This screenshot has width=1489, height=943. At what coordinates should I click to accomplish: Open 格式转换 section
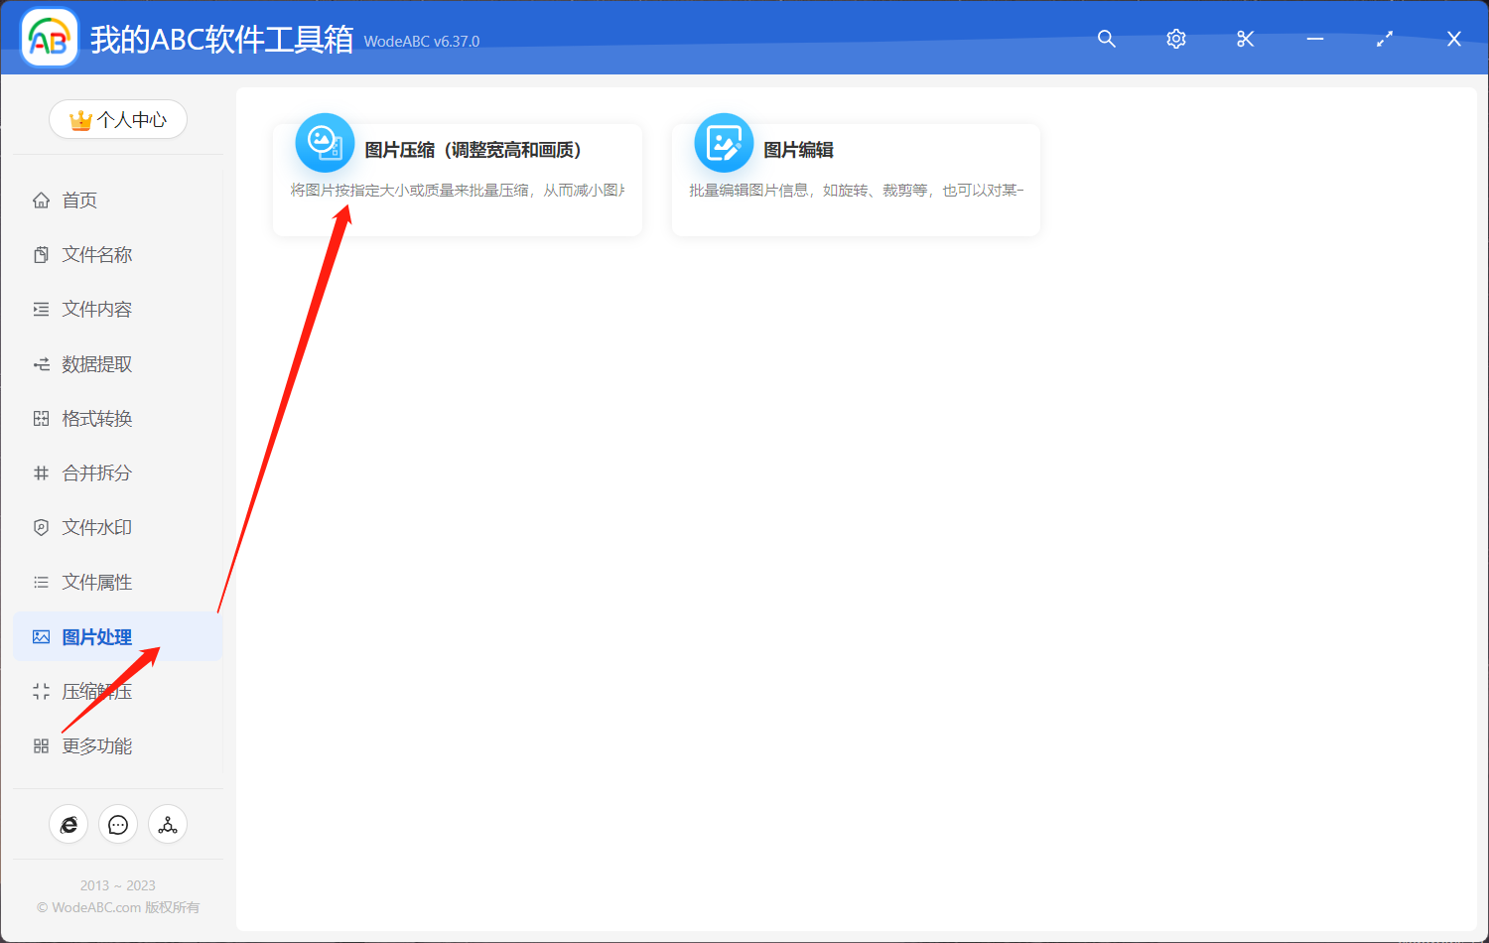117,418
